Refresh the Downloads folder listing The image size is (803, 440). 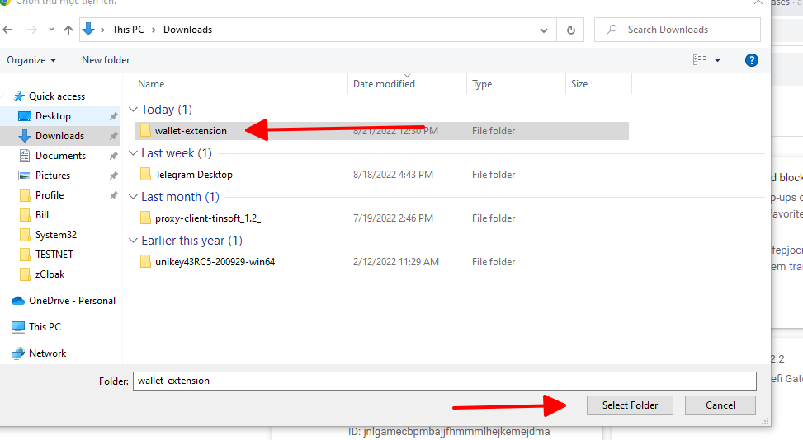coord(570,30)
